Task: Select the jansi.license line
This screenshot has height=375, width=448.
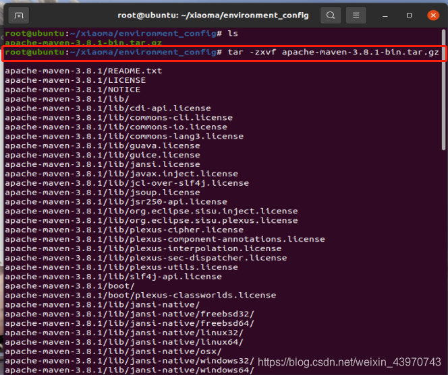Action: (103, 164)
